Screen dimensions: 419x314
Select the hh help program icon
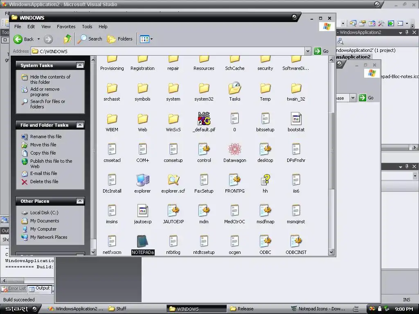coord(265,180)
